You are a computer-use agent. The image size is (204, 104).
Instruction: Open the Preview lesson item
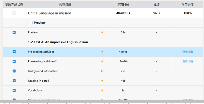tap(33, 32)
